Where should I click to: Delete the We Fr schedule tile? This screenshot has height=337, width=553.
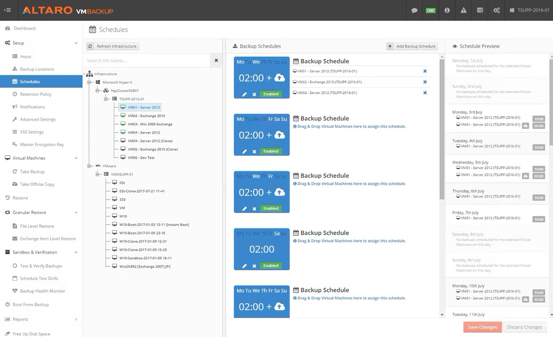coord(254,209)
